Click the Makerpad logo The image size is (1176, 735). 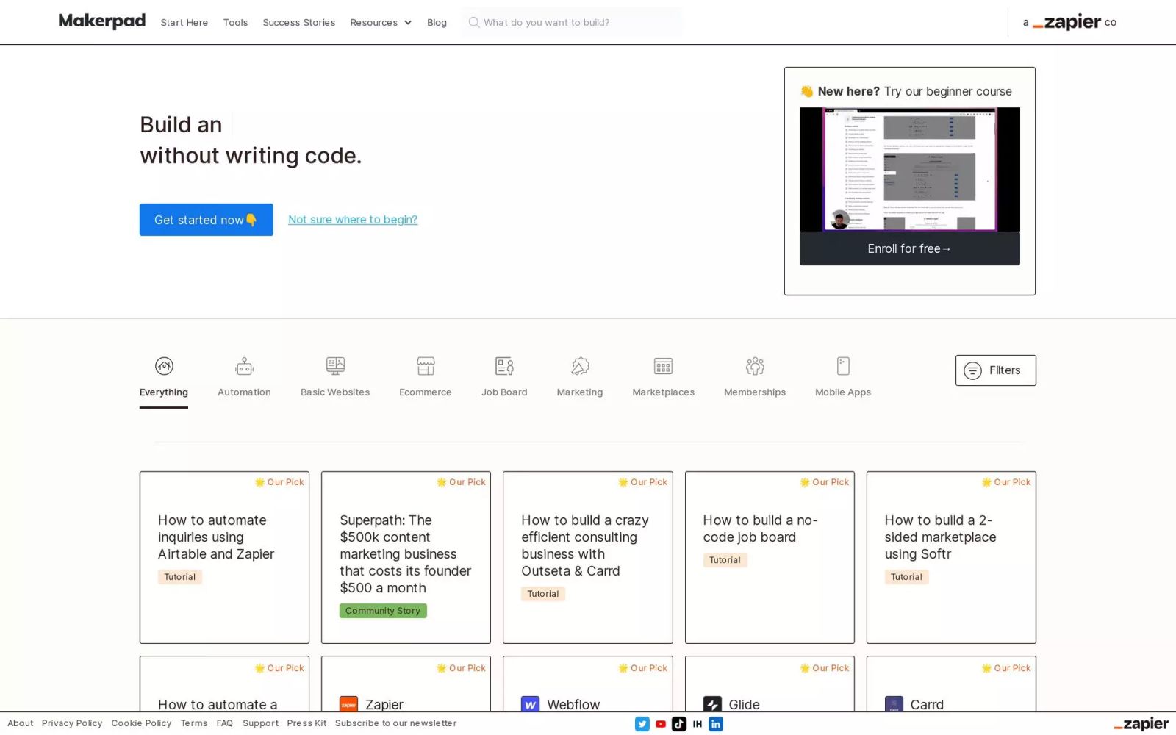point(102,21)
